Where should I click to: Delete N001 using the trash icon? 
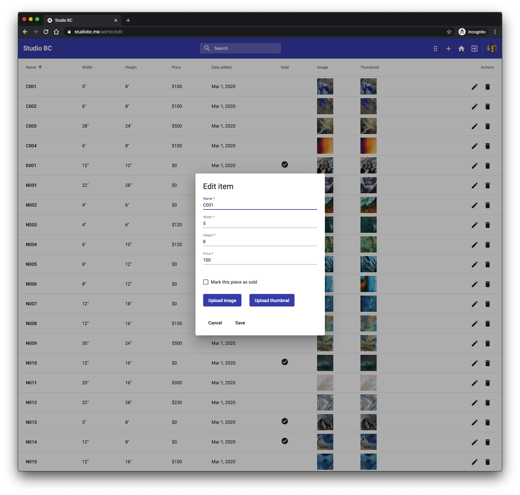488,186
